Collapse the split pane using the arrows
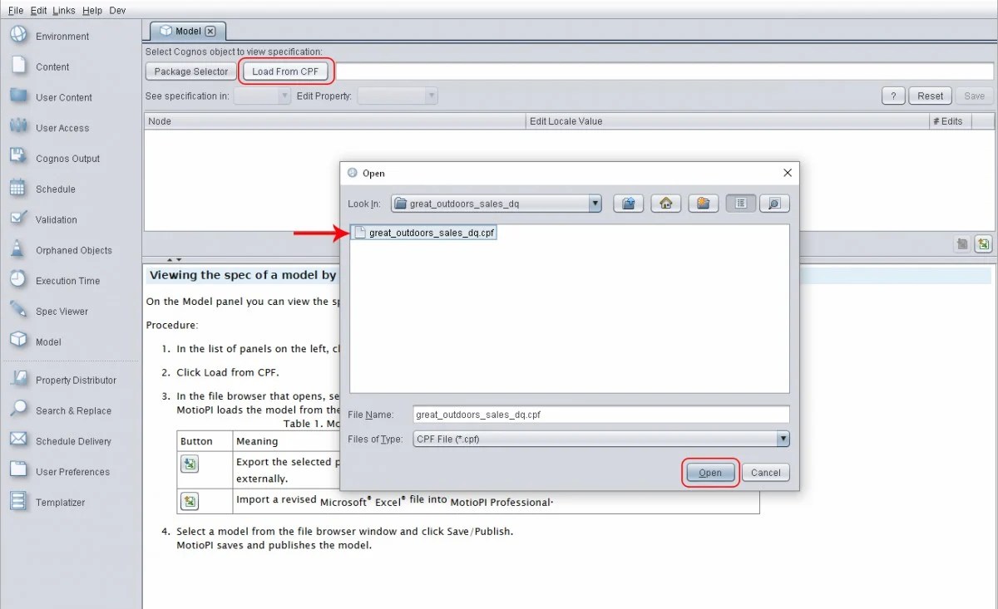998x609 pixels. click(x=175, y=260)
